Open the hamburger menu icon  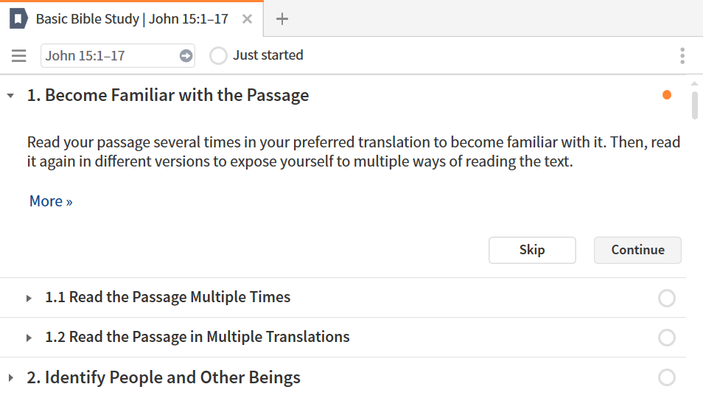pos(19,55)
